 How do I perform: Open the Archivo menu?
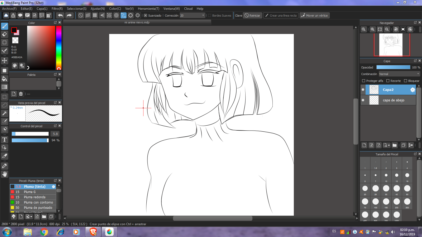tap(9, 9)
